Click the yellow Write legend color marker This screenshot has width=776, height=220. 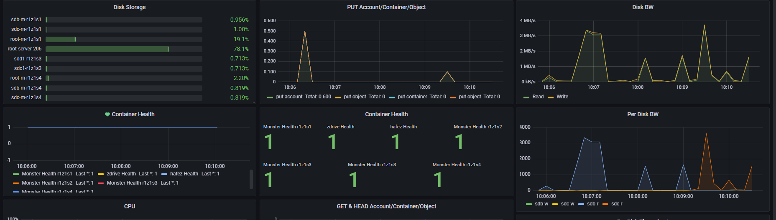point(551,97)
